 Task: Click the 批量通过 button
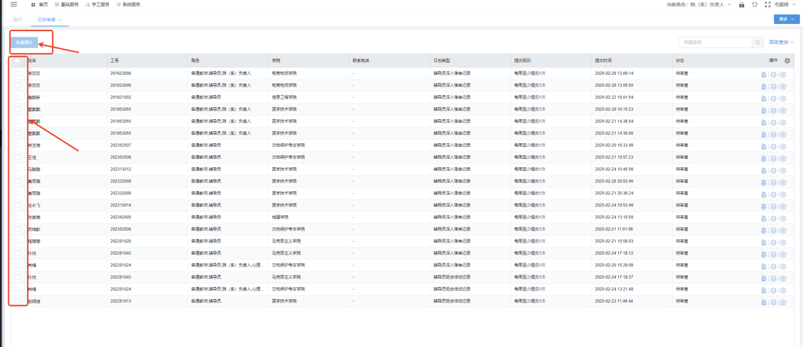25,42
